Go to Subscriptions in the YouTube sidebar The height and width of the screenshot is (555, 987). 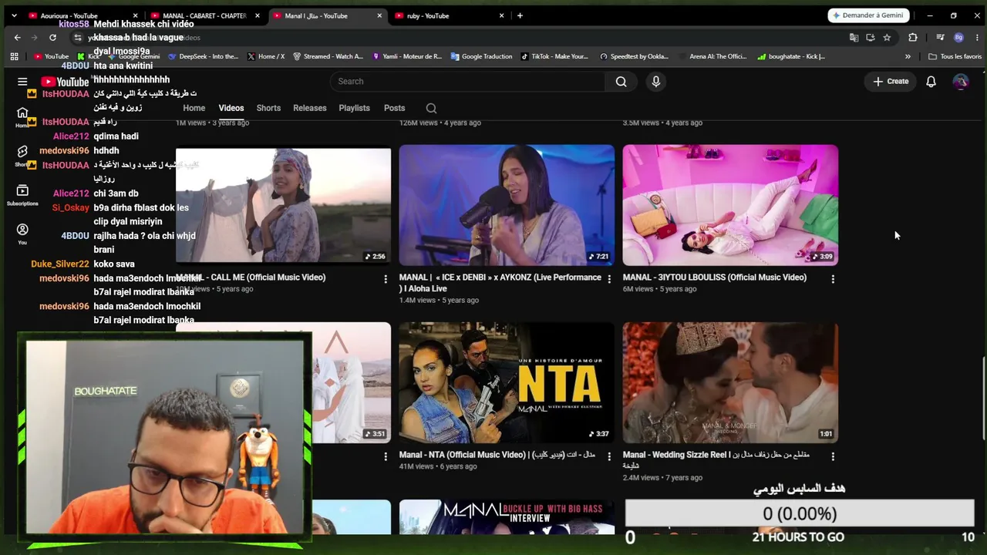pos(22,195)
